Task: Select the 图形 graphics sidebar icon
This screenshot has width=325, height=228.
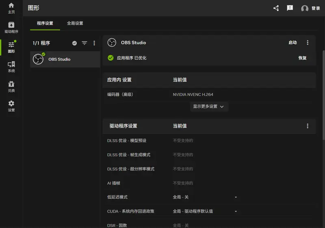Action: (11, 47)
